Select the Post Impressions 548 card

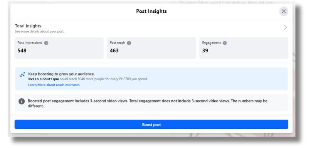point(59,48)
